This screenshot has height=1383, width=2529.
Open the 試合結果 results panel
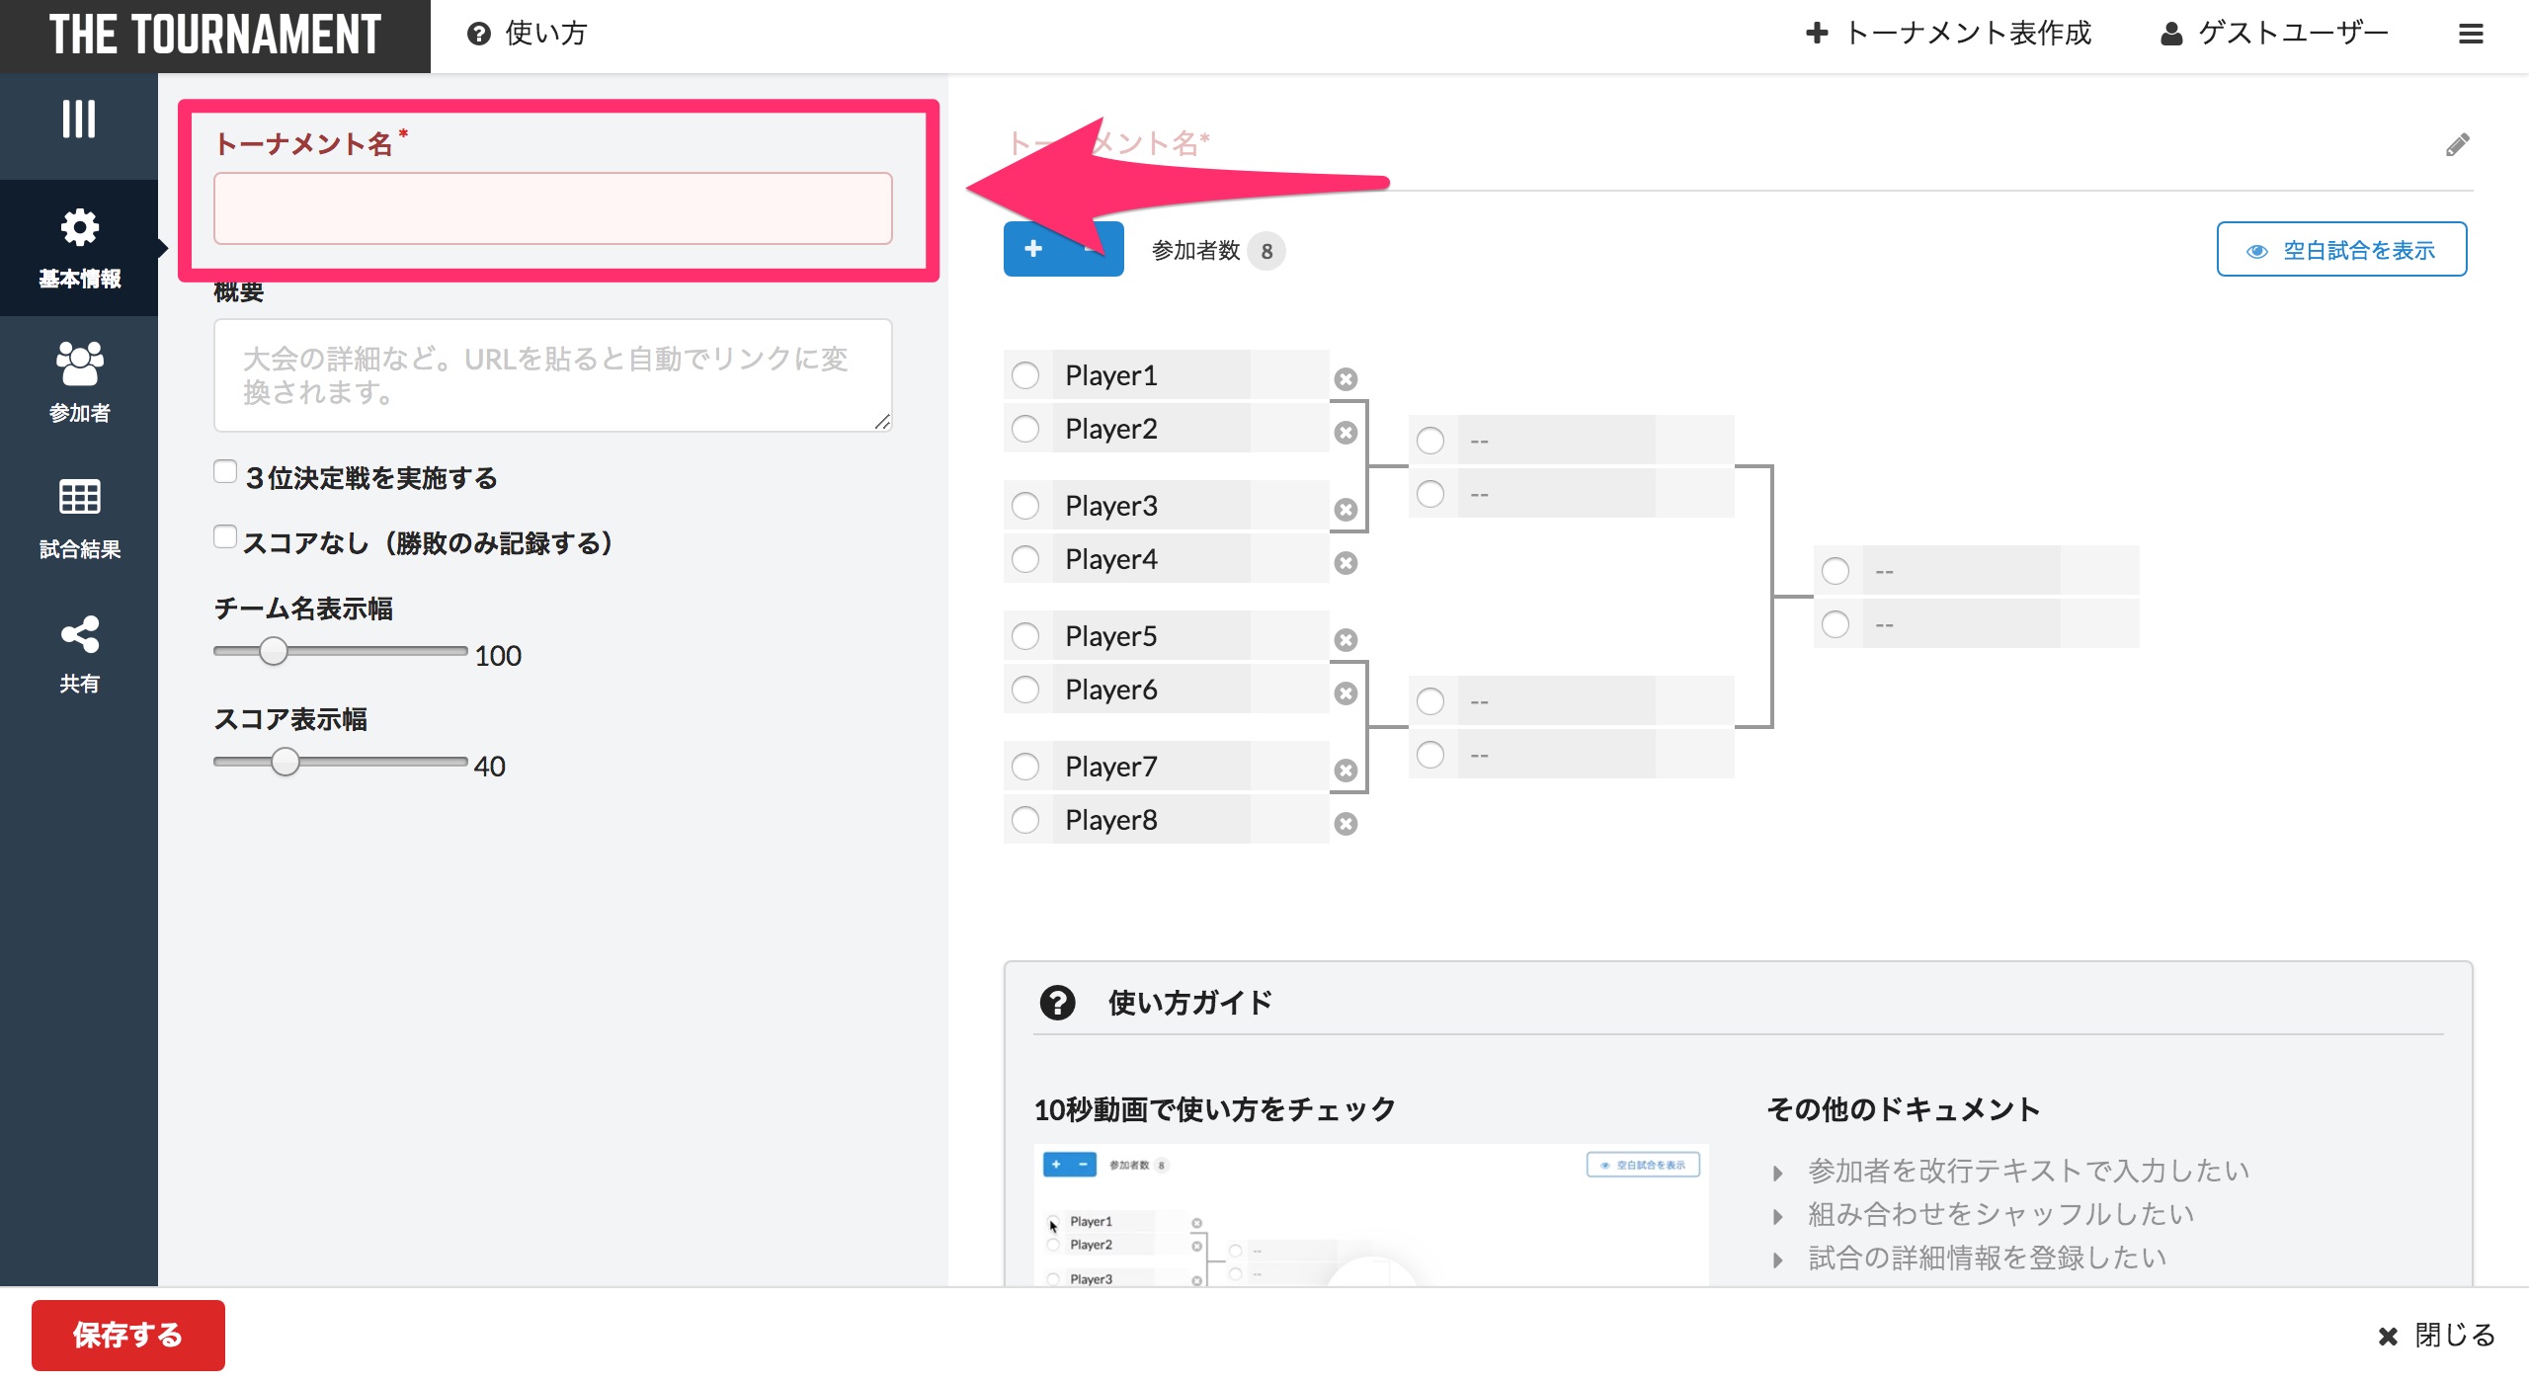click(x=79, y=519)
